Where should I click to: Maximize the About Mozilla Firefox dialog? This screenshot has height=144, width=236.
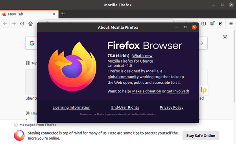tap(185, 27)
